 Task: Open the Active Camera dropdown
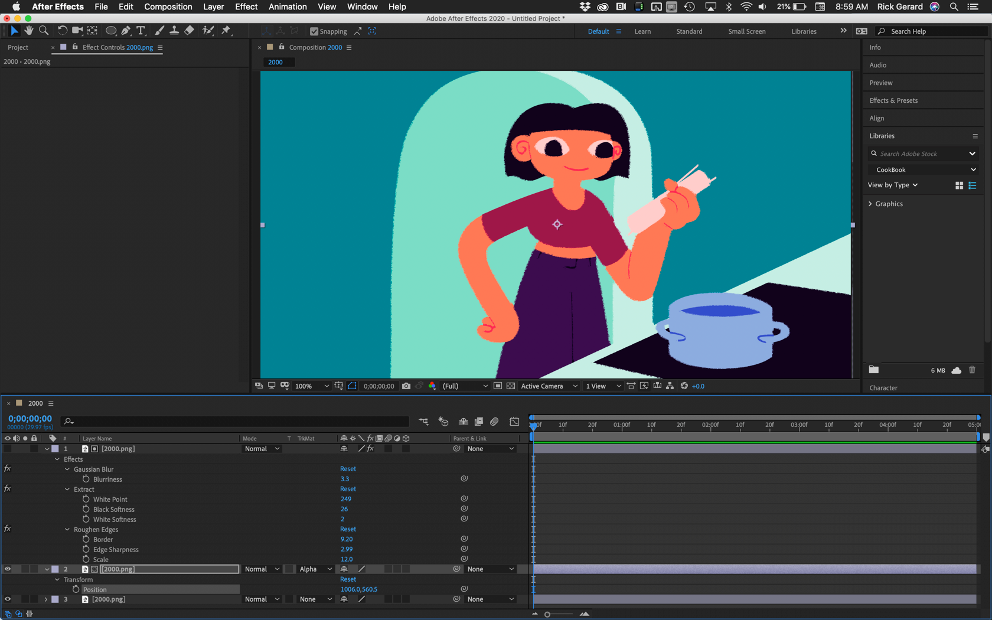point(548,386)
